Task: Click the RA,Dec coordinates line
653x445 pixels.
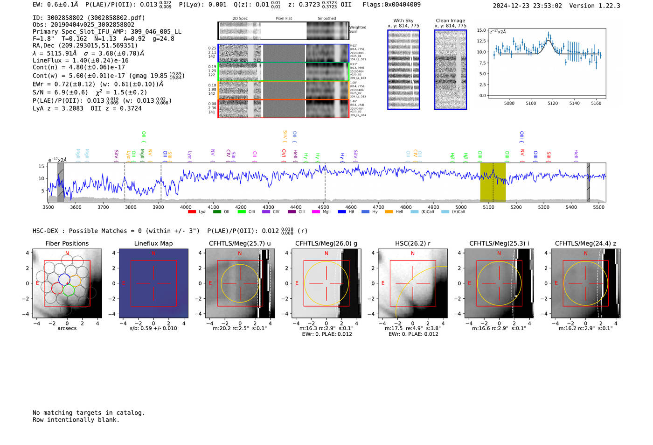Action: tap(85, 46)
